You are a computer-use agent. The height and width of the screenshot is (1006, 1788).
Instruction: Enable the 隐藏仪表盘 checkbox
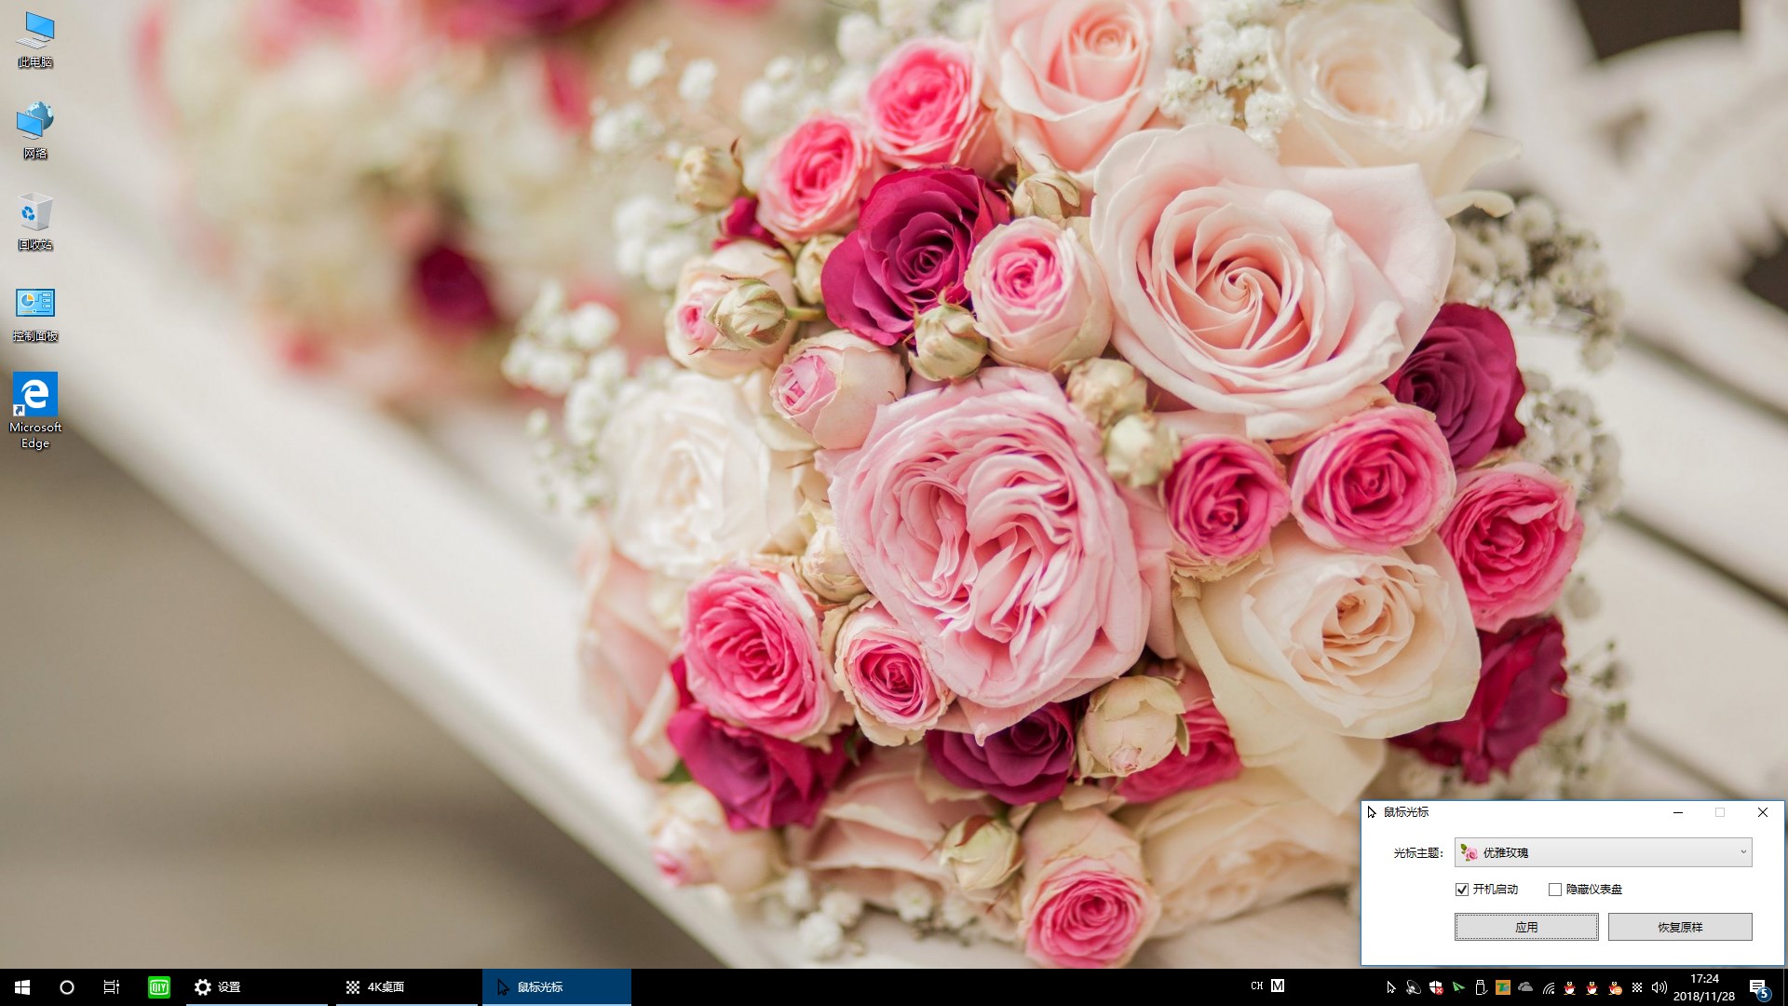click(x=1555, y=890)
